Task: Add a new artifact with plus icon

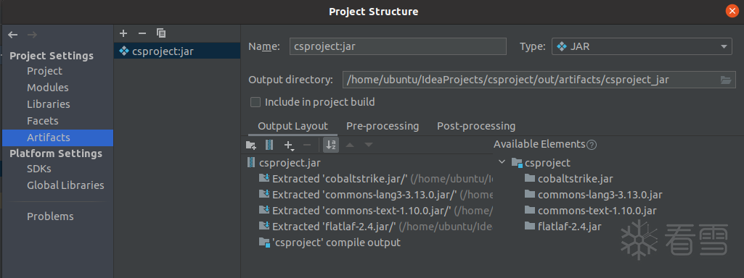Action: (x=123, y=33)
